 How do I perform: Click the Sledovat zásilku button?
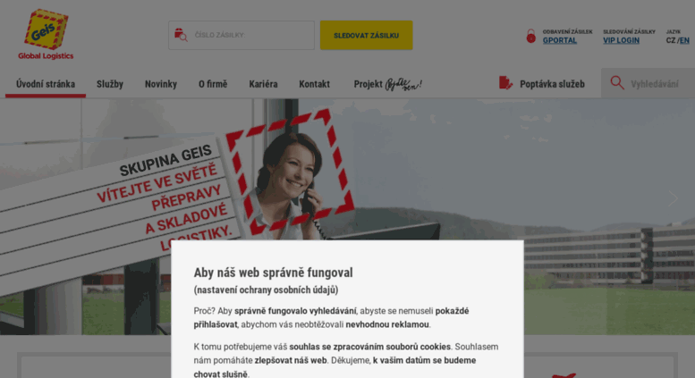tap(366, 35)
